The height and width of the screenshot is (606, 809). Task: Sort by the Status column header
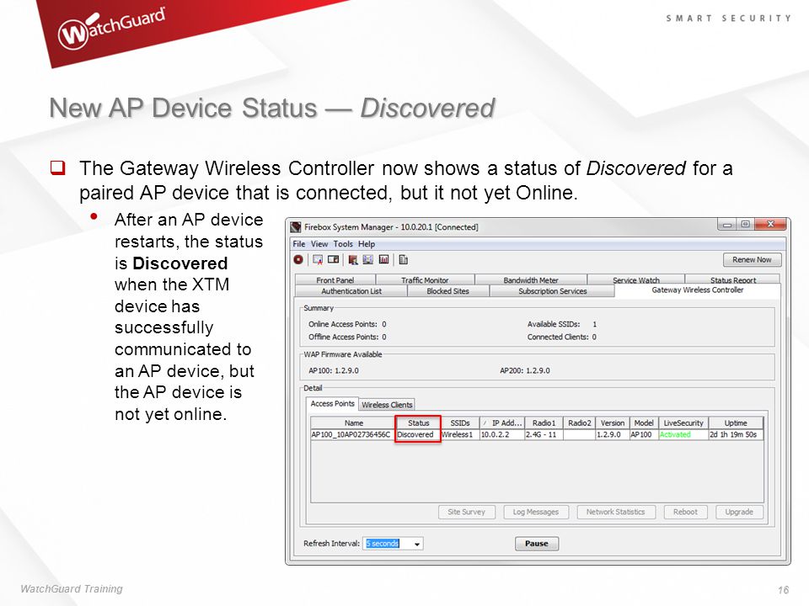click(419, 423)
